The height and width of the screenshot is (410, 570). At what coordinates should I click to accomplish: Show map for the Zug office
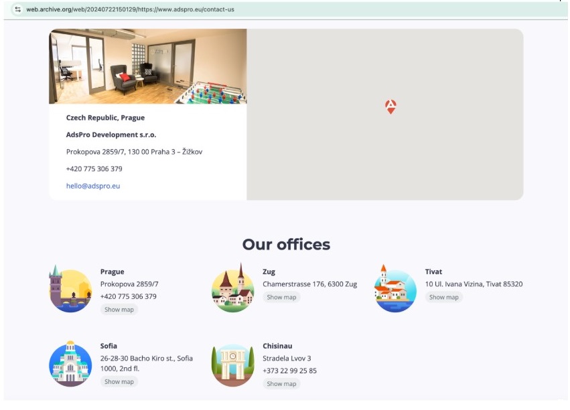[281, 297]
